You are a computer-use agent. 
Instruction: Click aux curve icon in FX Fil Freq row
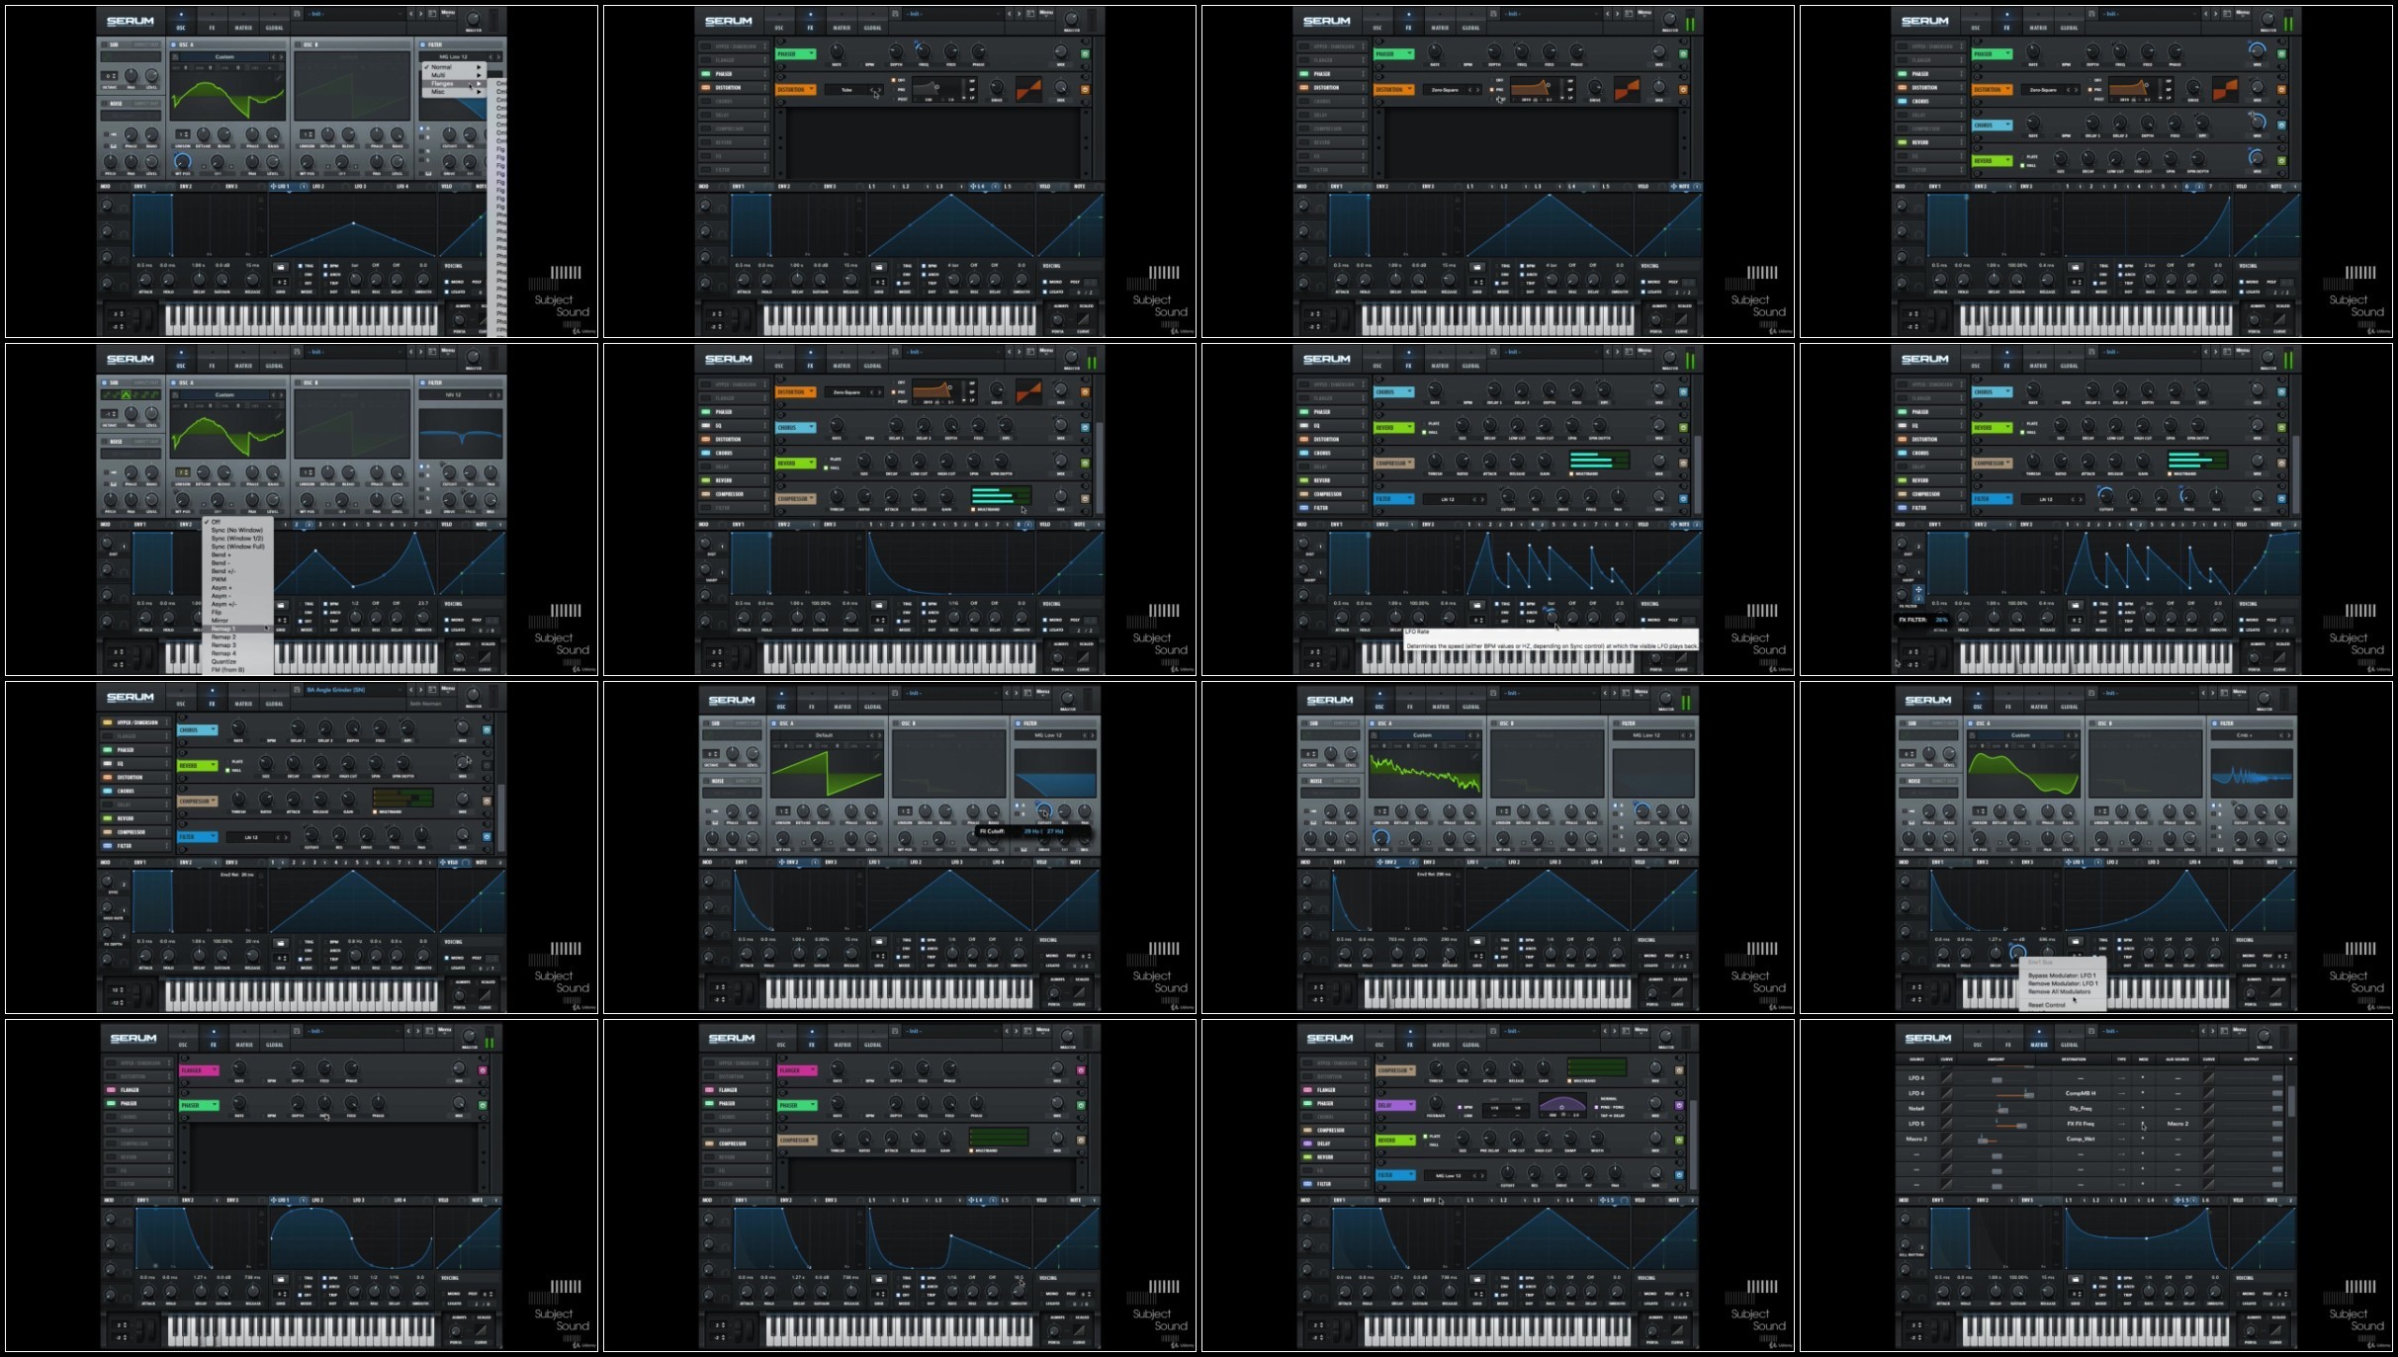(x=2209, y=1124)
